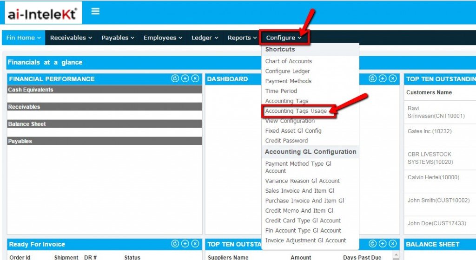Choose Credit Memo And Item Gl
The height and width of the screenshot is (260, 476).
point(299,211)
